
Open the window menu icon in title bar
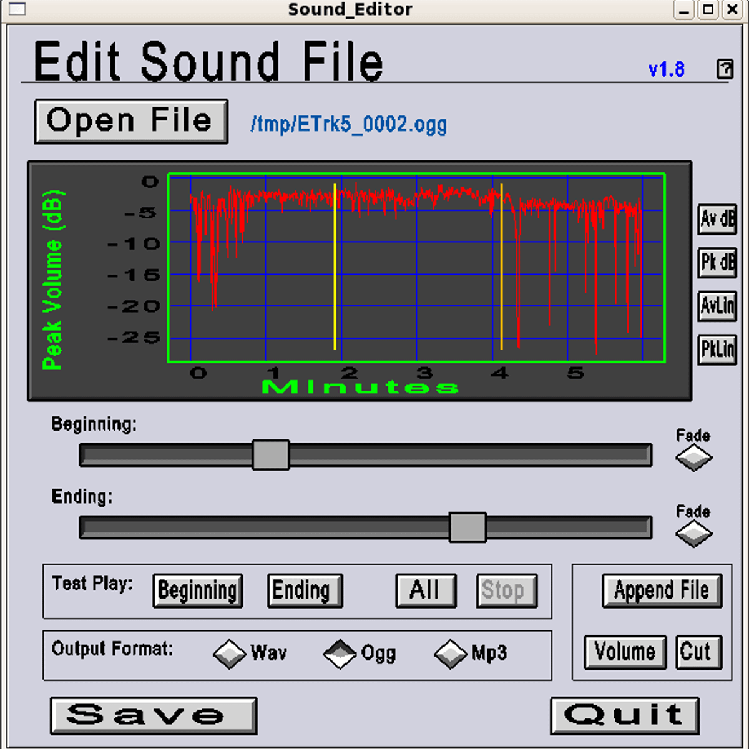(18, 9)
